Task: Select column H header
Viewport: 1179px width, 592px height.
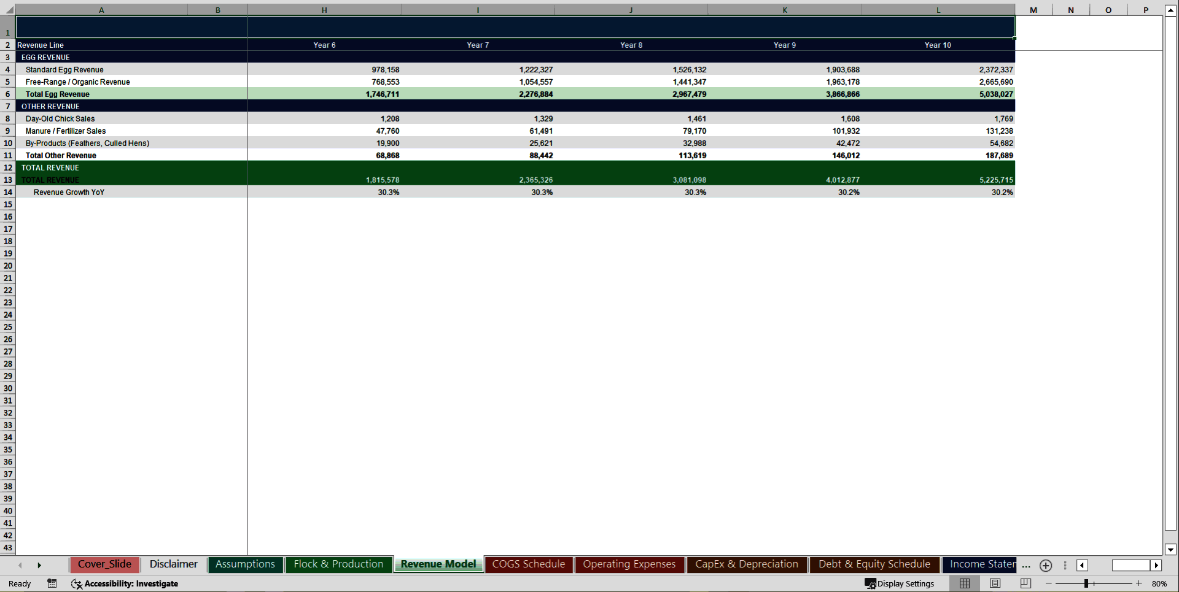Action: (x=324, y=10)
